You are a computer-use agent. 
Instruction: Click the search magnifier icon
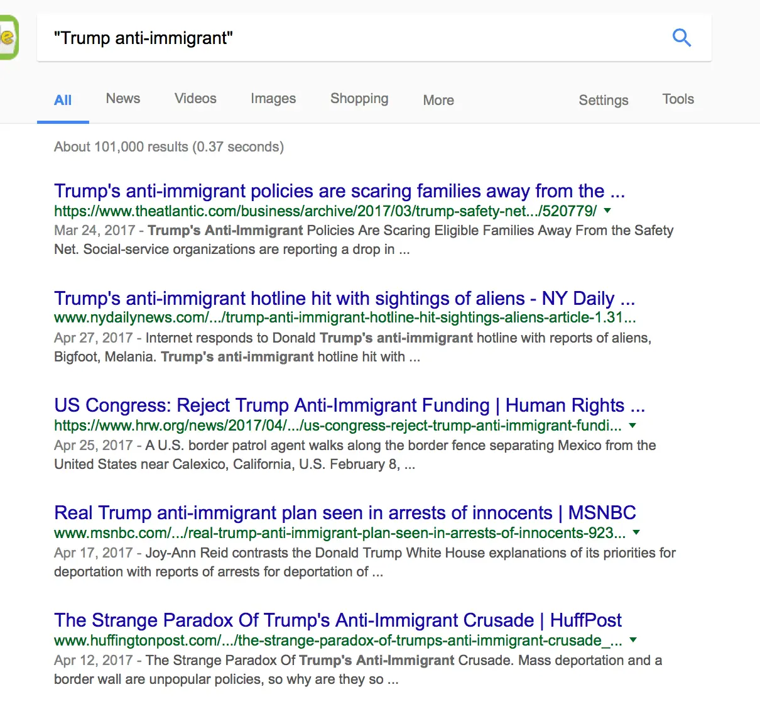(x=681, y=38)
